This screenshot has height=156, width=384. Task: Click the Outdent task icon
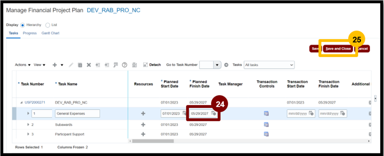tap(98, 65)
